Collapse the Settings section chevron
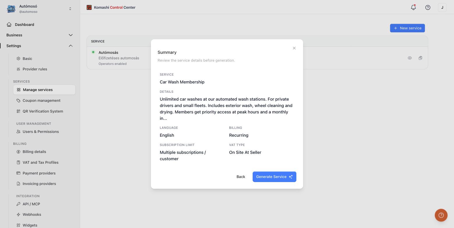 [71, 46]
